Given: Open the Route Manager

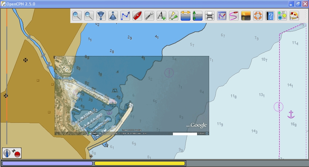Looking at the screenshot, I should pyautogui.click(x=222, y=16).
